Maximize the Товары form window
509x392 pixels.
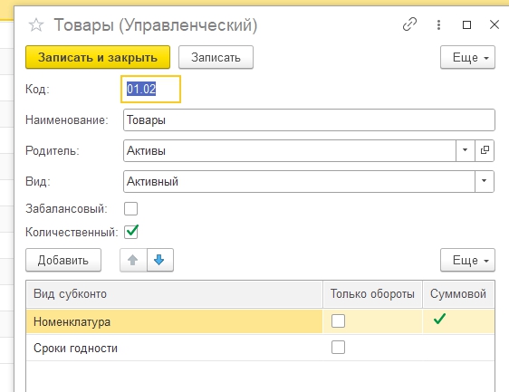(x=466, y=24)
